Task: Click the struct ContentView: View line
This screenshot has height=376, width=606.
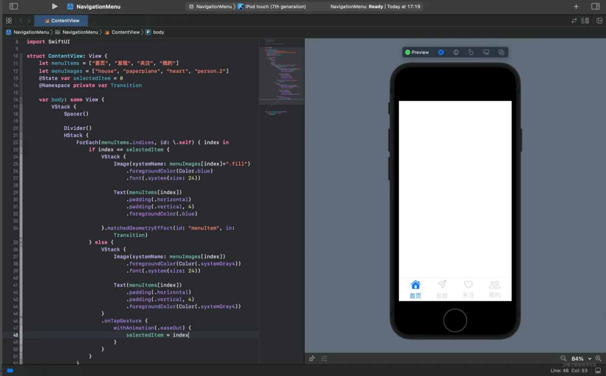Action: pos(67,56)
